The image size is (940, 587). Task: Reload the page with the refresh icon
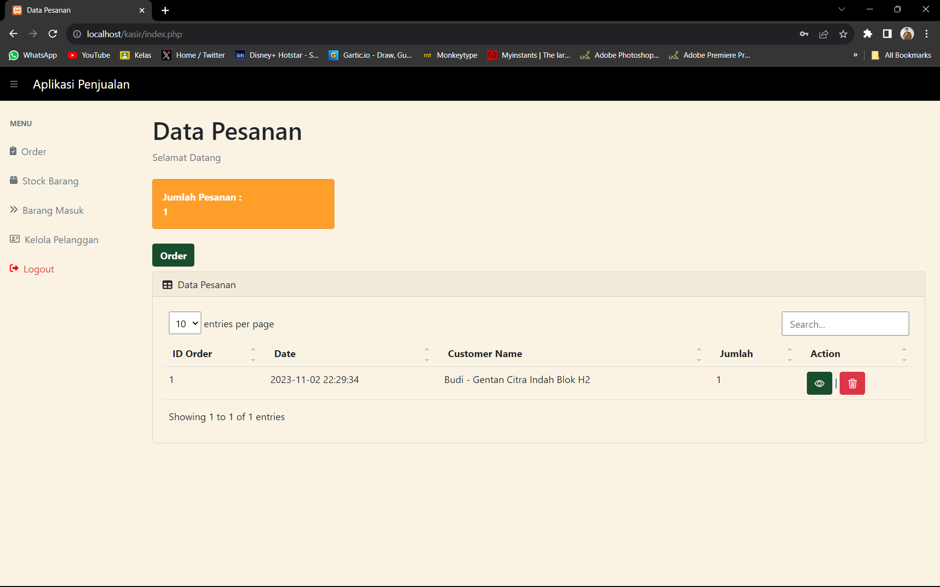53,34
